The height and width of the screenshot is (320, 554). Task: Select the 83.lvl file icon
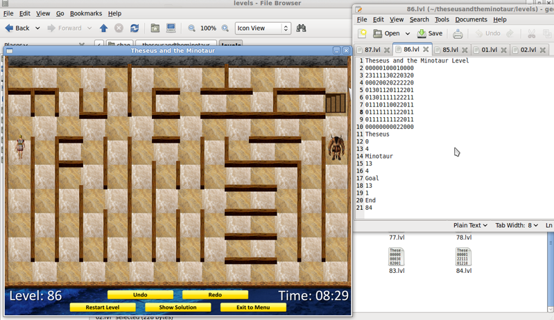tap(397, 256)
